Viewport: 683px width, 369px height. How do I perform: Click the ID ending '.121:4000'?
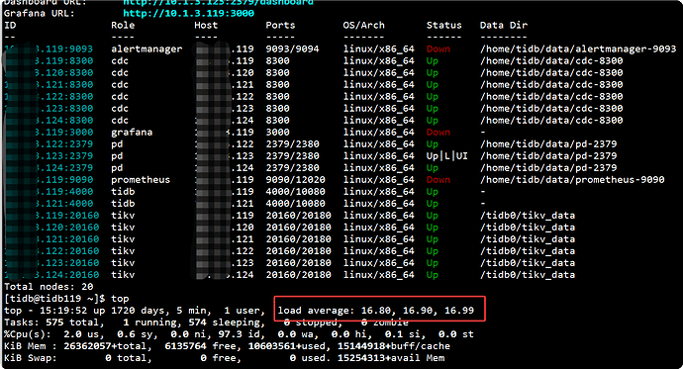click(64, 204)
